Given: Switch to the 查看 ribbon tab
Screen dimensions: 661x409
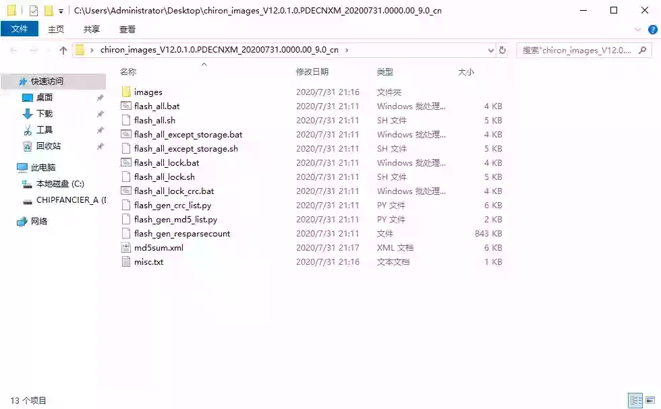Looking at the screenshot, I should (127, 30).
